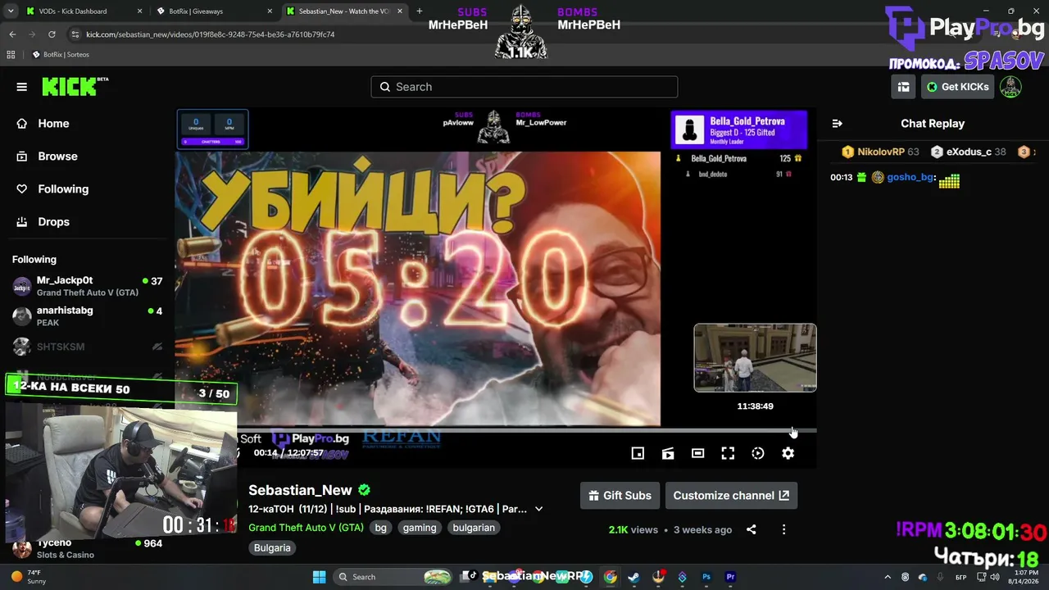Toggle mini player mode
Screen dimensions: 1049x590
[x=638, y=453]
